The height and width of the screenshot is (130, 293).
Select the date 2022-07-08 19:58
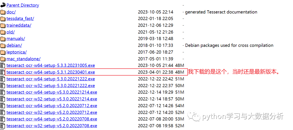coord(155,126)
